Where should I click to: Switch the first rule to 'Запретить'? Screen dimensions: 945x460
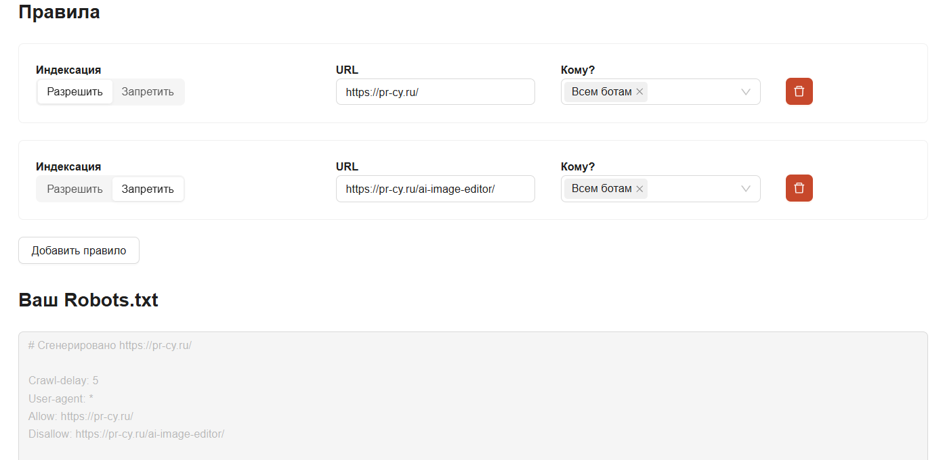pos(148,92)
